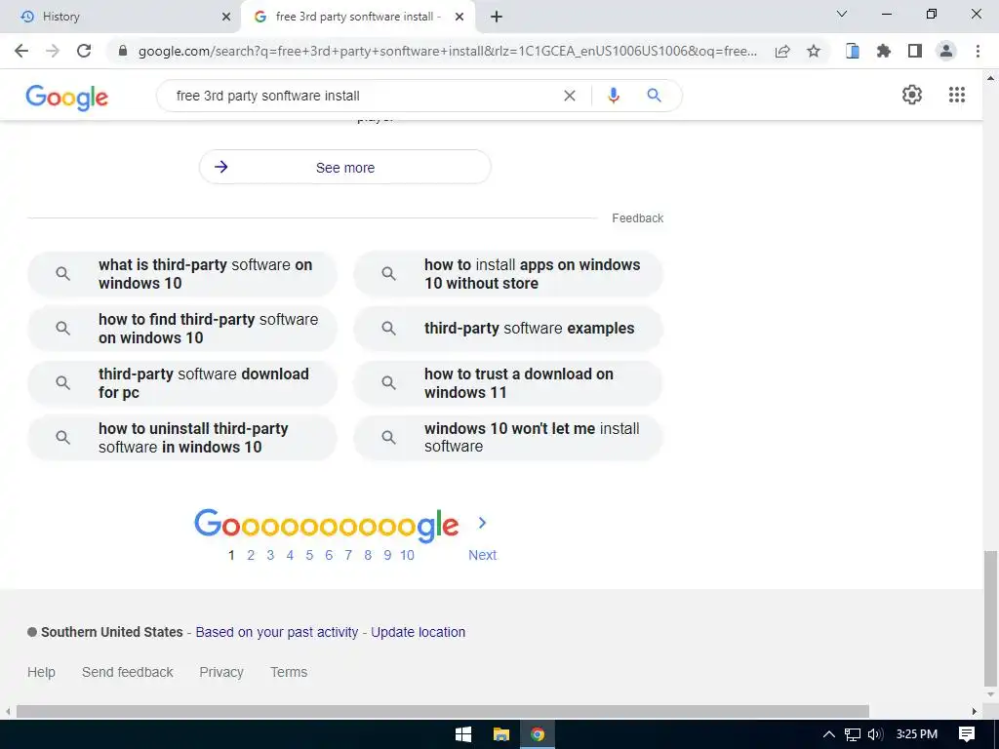Open the Extensions puzzle icon
This screenshot has height=749, width=999.
(884, 51)
